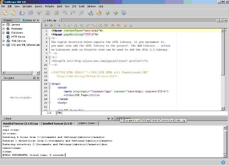Collapse the code fold at line 3

tap(50, 38)
